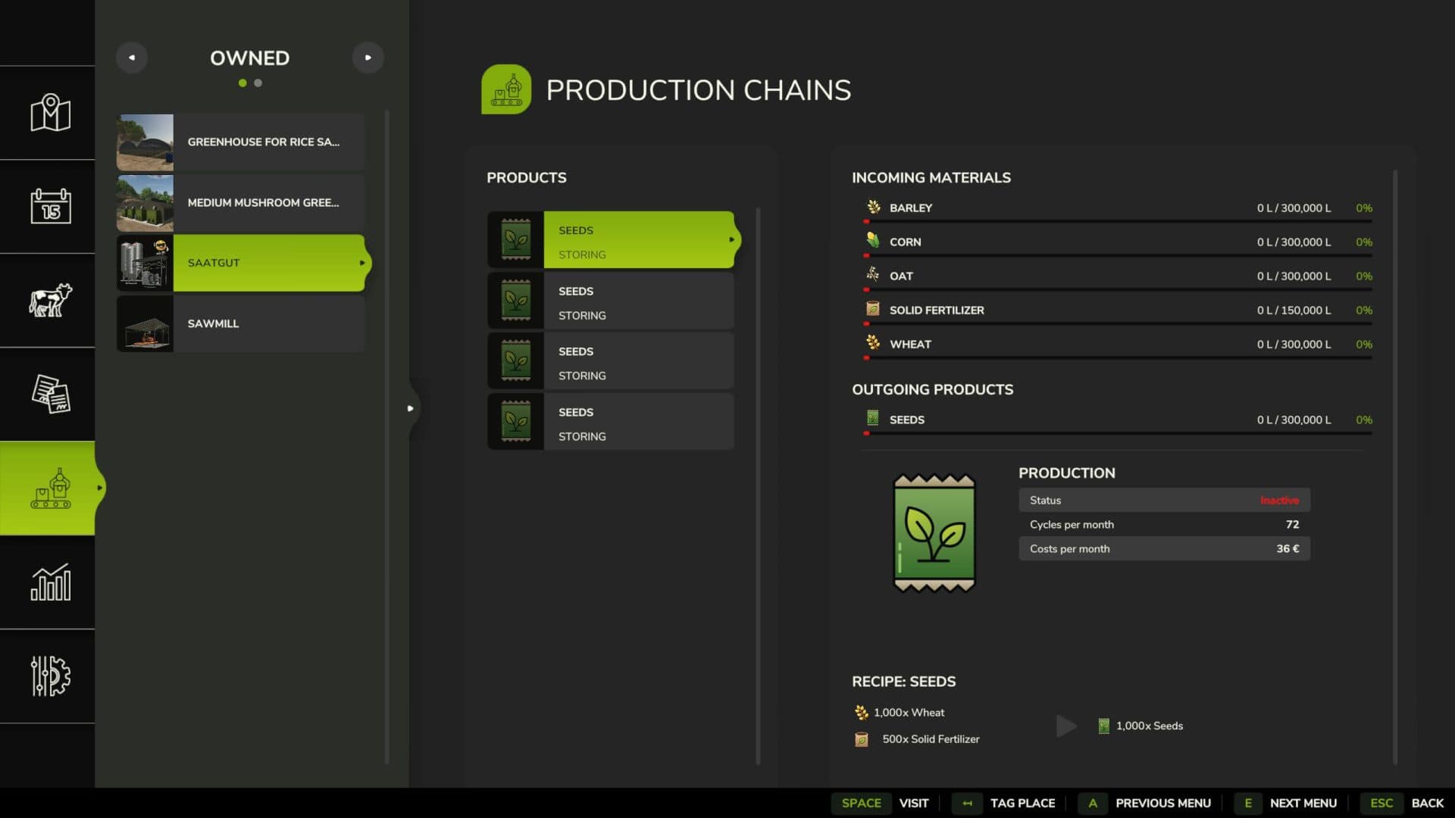This screenshot has width=1455, height=818.
Task: Open the contracts documents sidebar icon
Action: tap(50, 394)
